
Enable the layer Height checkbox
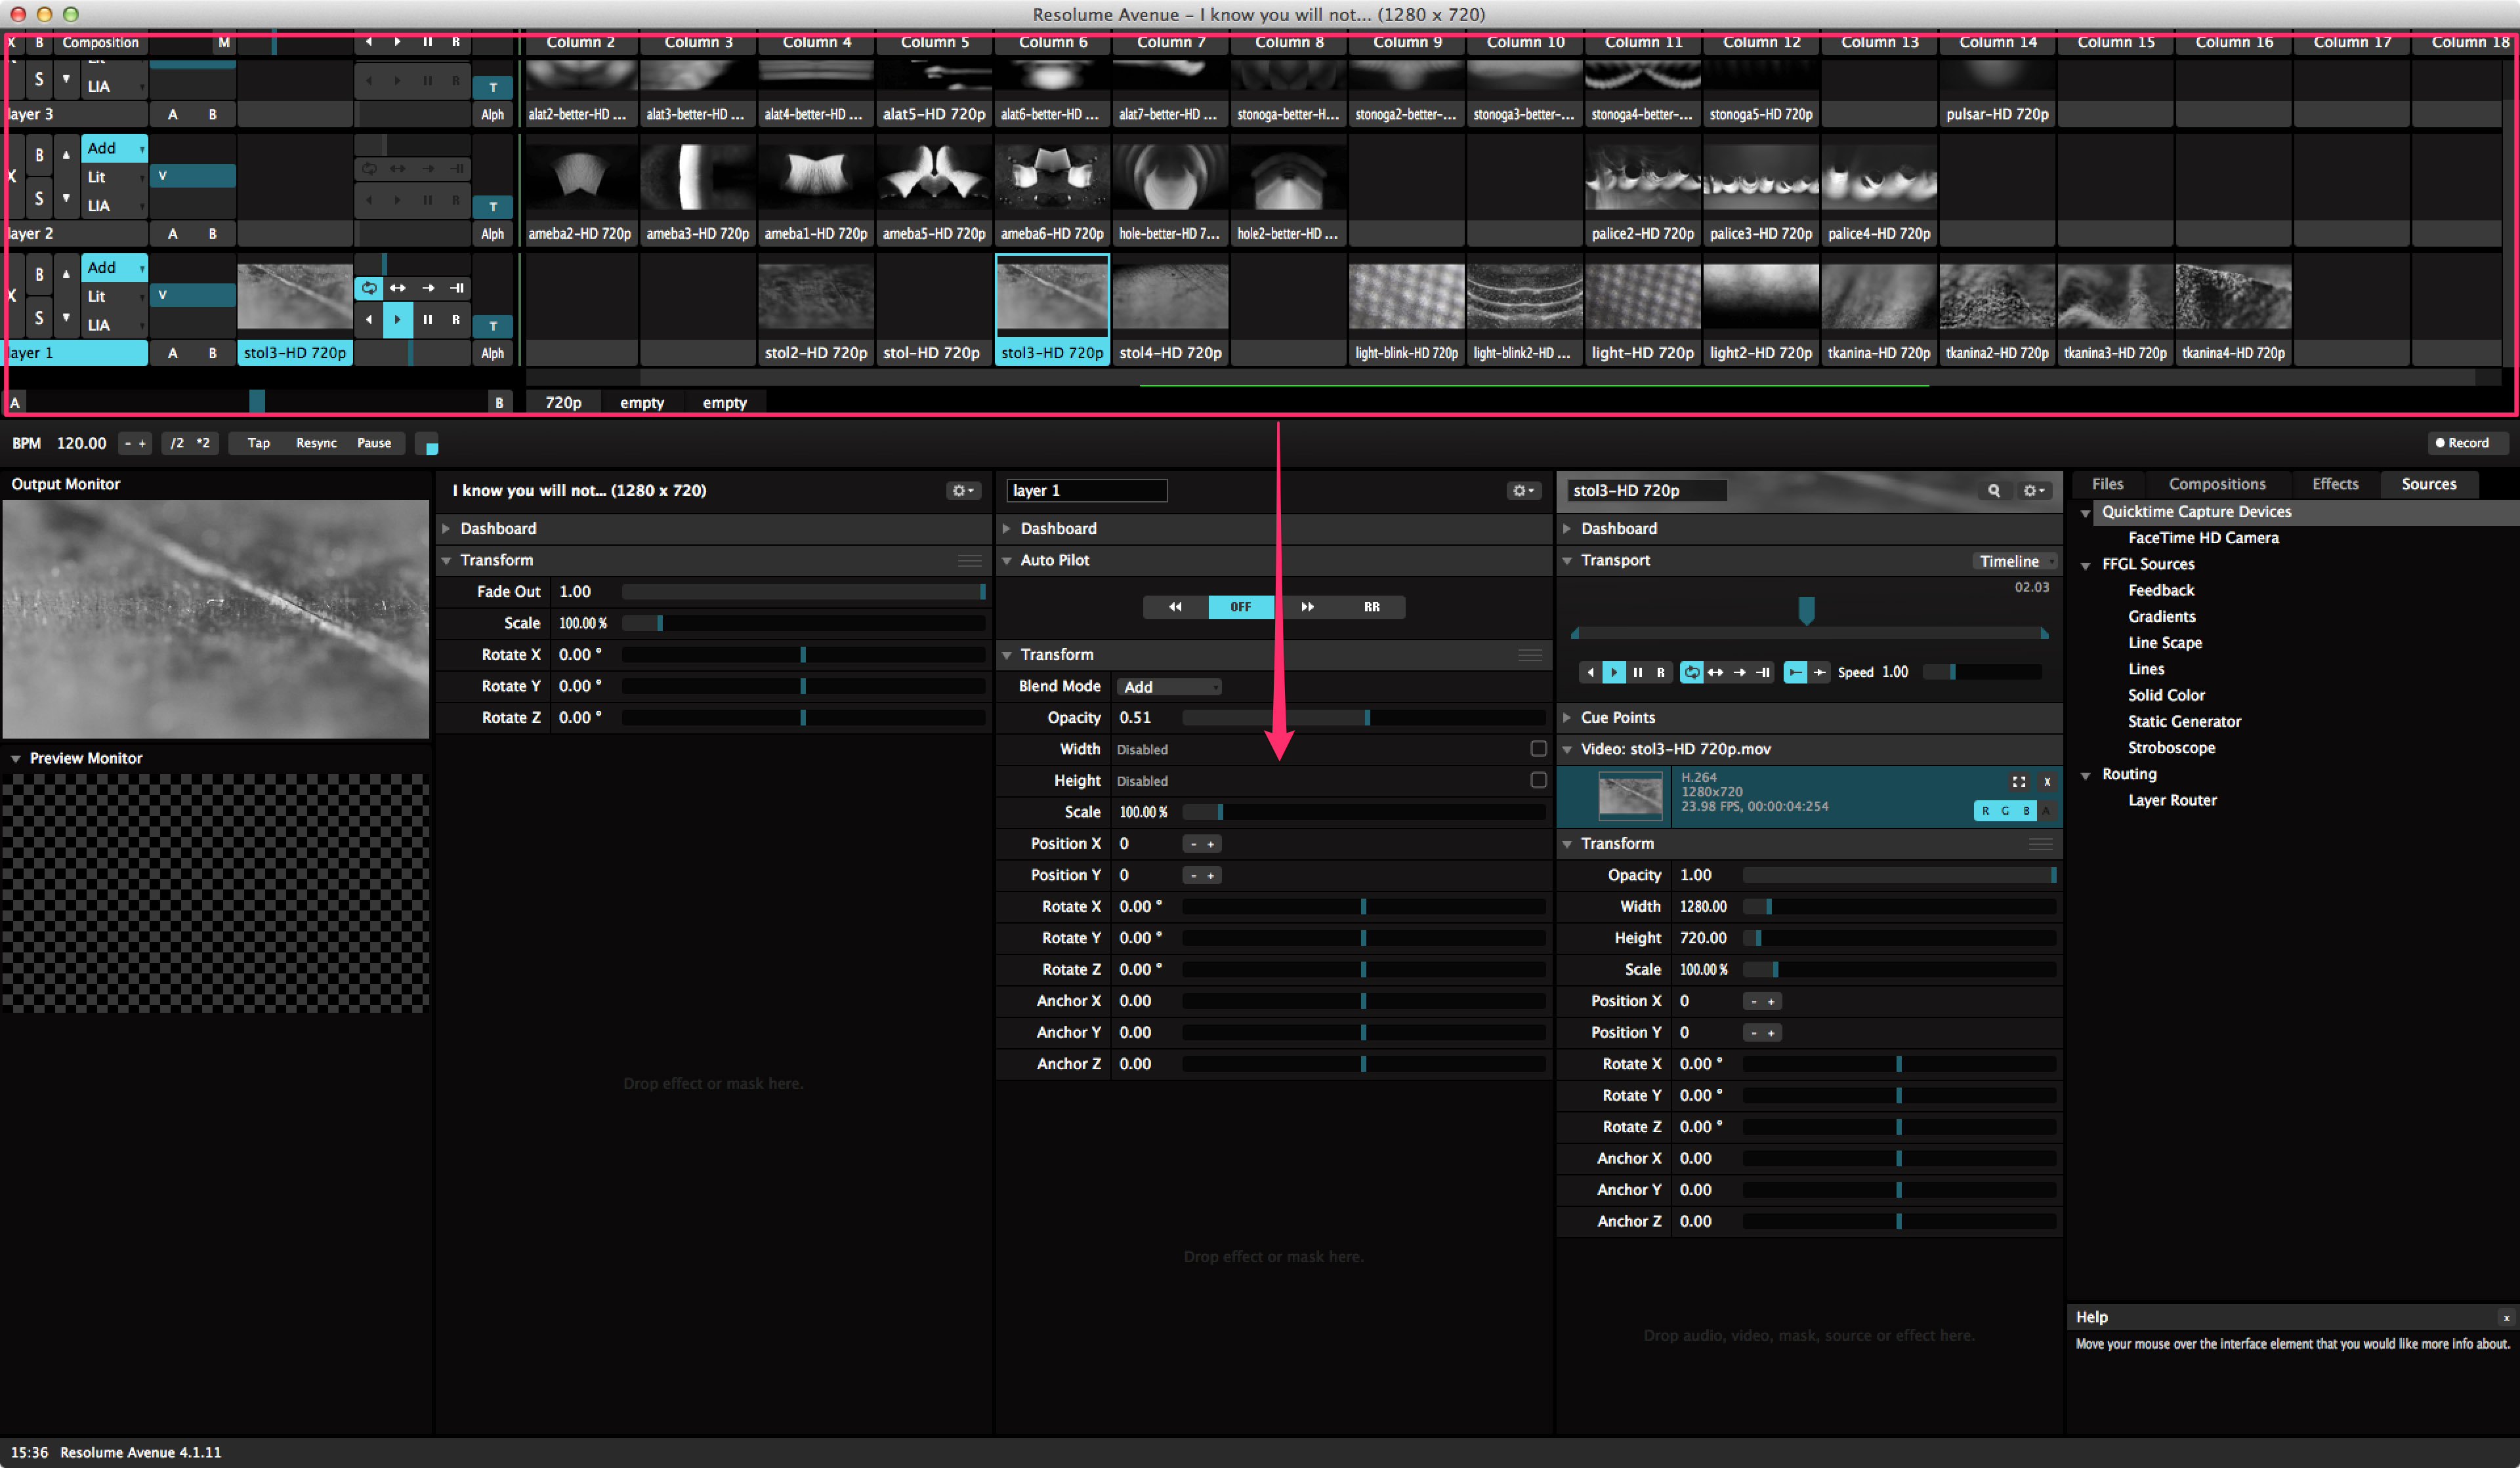click(1538, 779)
